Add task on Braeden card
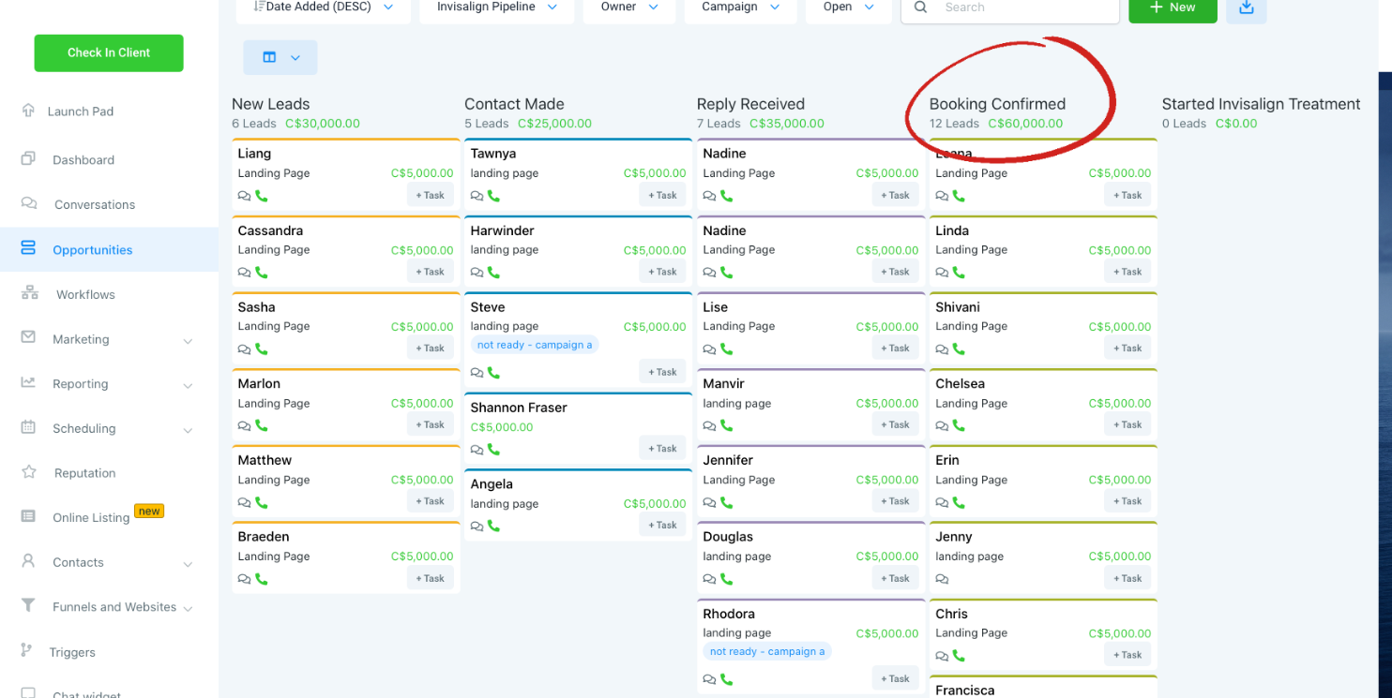The width and height of the screenshot is (1392, 698). pyautogui.click(x=431, y=578)
